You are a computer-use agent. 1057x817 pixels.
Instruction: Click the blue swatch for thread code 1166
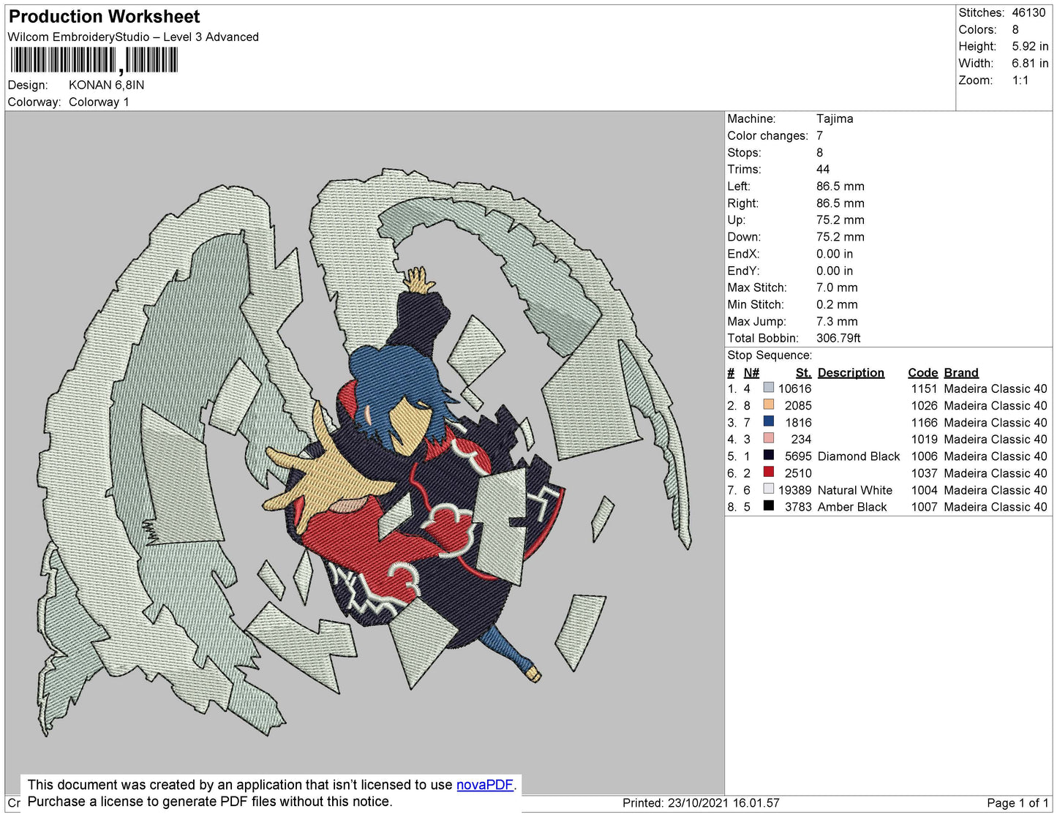(768, 421)
